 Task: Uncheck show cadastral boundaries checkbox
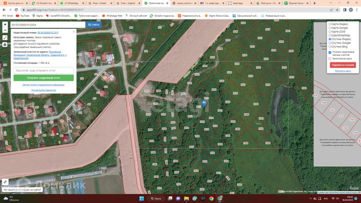pos(330,52)
